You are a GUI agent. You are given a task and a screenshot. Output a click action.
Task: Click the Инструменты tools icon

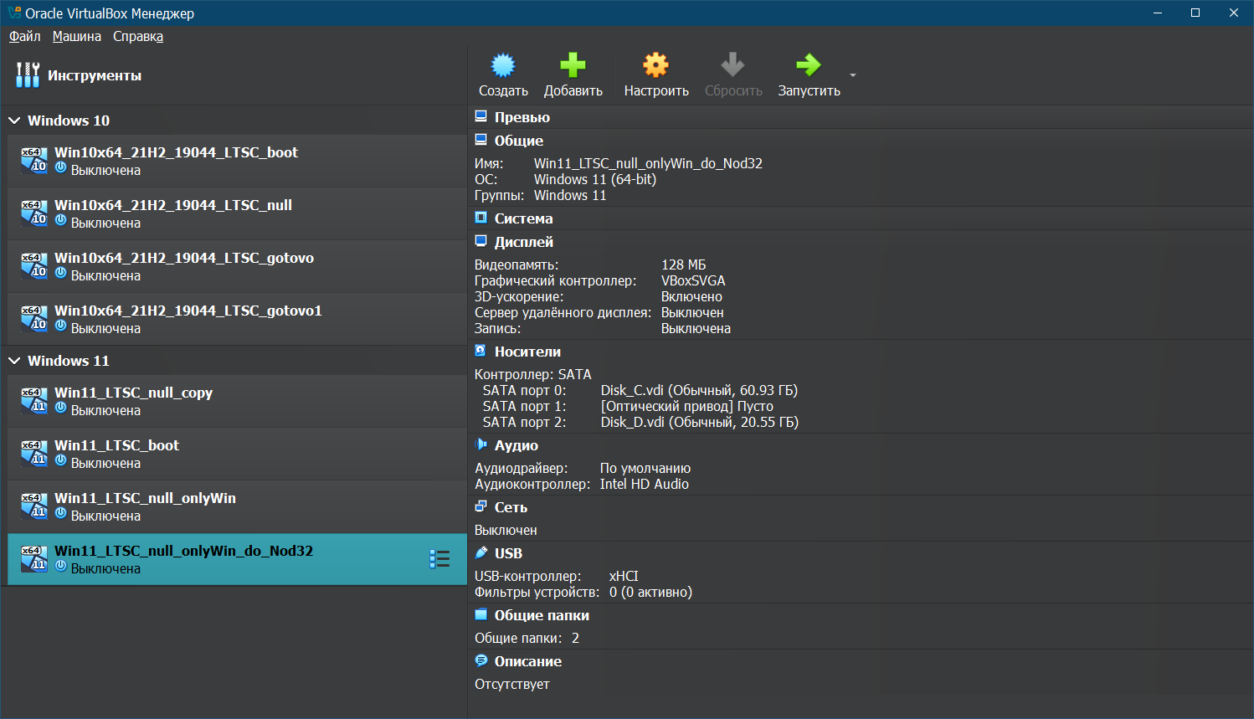point(28,75)
